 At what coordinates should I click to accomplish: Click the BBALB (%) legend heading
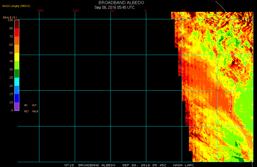click(10, 17)
